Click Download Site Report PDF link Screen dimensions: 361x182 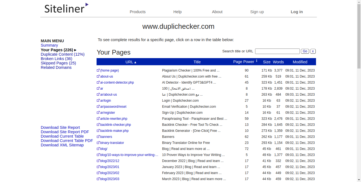tap(65, 132)
